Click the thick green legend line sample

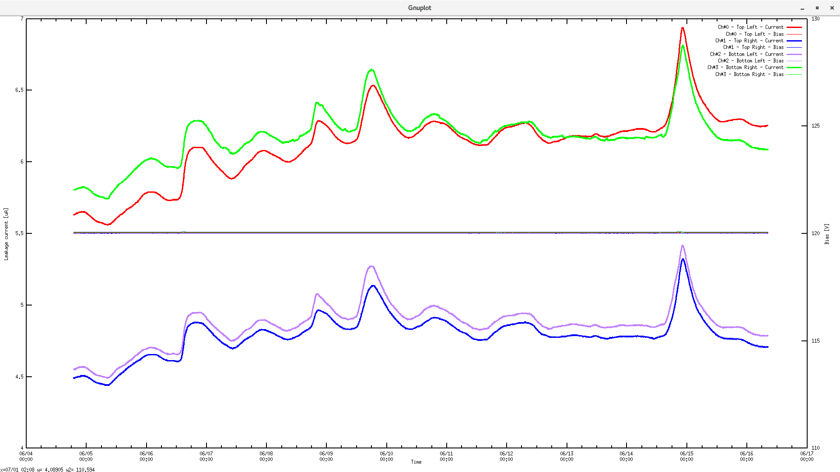tap(794, 67)
